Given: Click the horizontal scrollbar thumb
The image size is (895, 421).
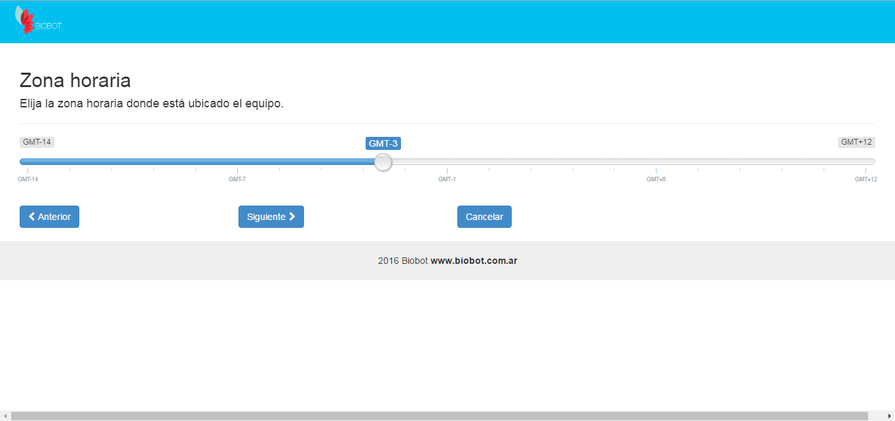Looking at the screenshot, I should 439,416.
